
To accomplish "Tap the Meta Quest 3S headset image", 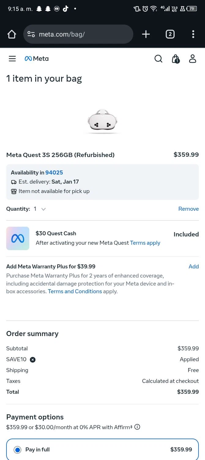I will (x=102, y=122).
